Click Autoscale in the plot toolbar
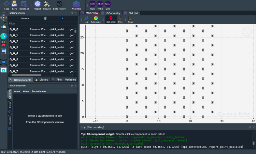 (96, 19)
